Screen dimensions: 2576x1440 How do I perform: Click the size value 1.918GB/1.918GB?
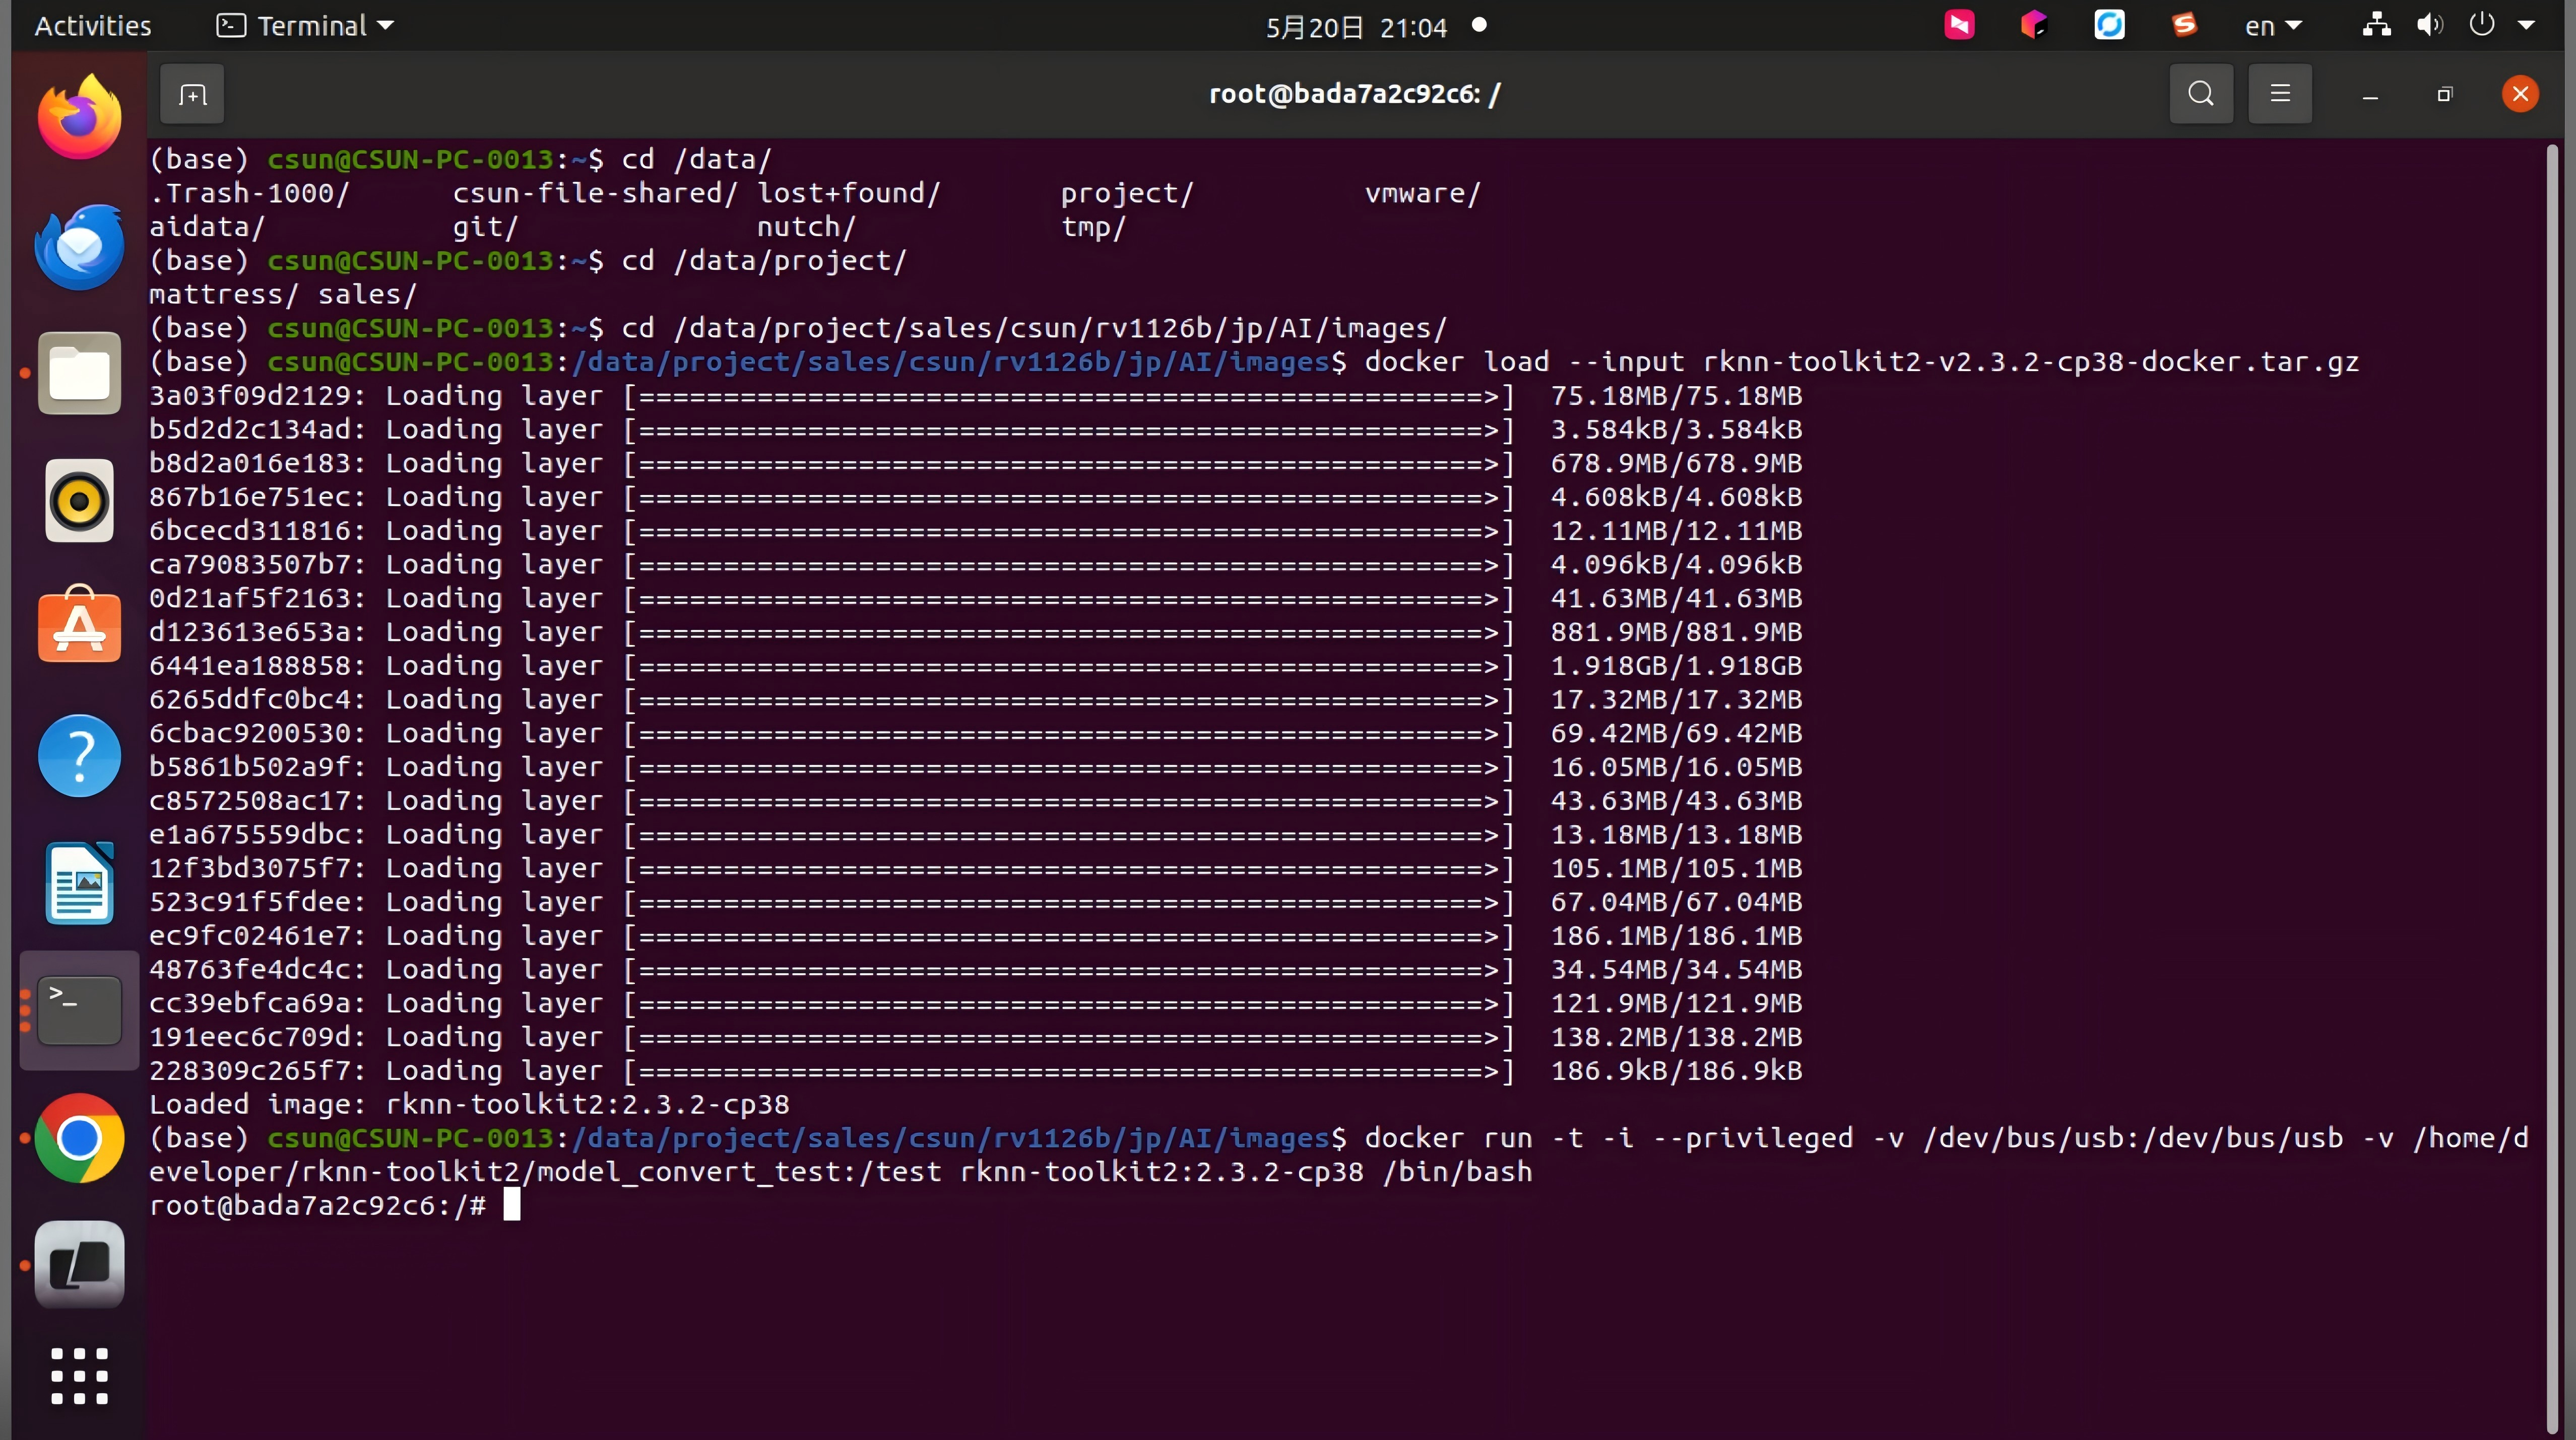pos(1676,667)
